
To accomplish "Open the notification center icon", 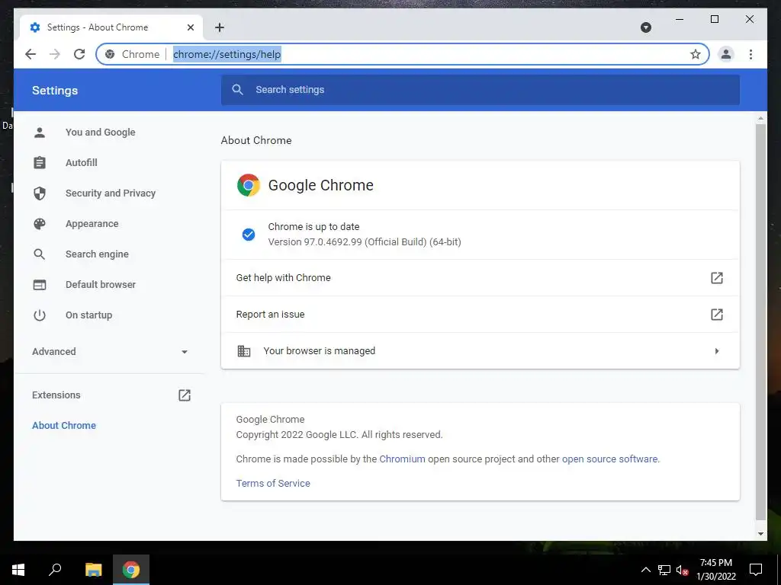I will click(x=756, y=570).
